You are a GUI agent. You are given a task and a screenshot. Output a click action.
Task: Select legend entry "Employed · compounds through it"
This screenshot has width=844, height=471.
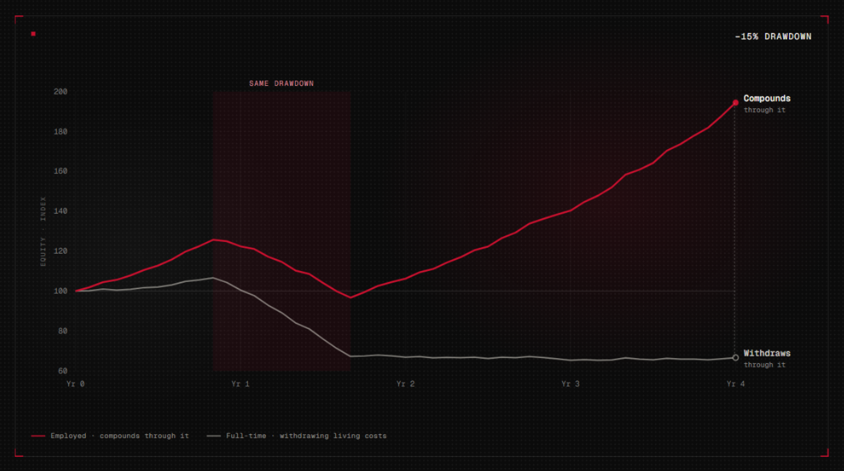[110, 436]
